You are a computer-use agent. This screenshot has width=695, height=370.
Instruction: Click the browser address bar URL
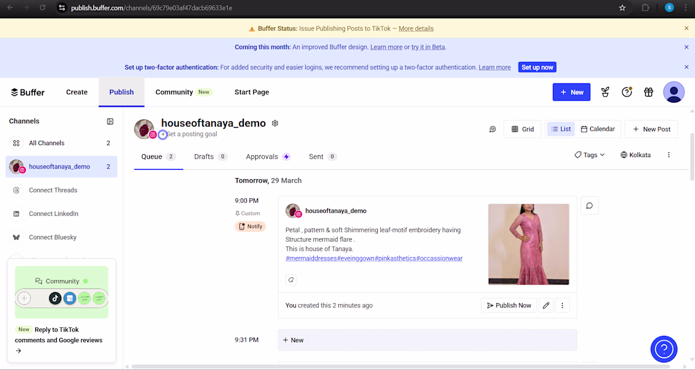click(x=152, y=8)
